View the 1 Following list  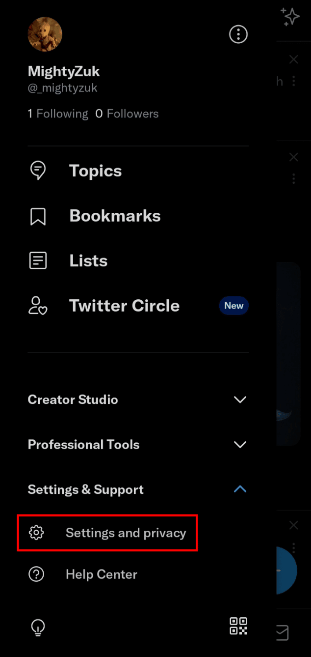point(58,114)
